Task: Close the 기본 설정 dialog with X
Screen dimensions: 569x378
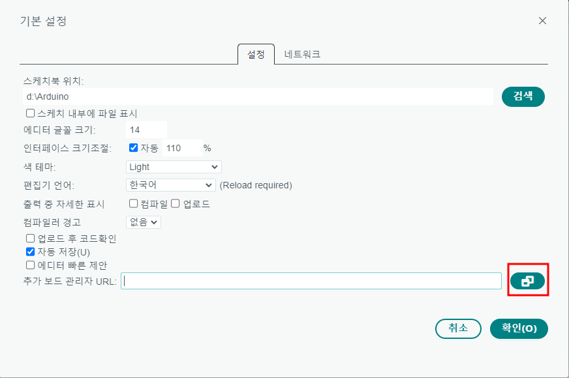Action: (542, 21)
